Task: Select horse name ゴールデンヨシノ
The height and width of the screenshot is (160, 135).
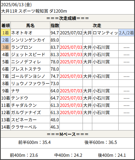Action: tap(28, 76)
